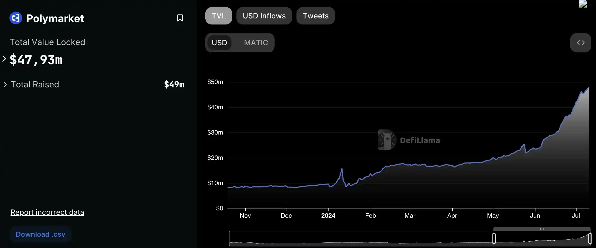
Task: Click the range slider's top drag bar
Action: pyautogui.click(x=542, y=229)
